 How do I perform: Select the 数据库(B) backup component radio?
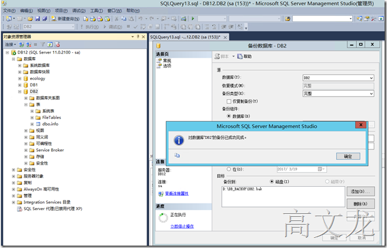pos(229,116)
